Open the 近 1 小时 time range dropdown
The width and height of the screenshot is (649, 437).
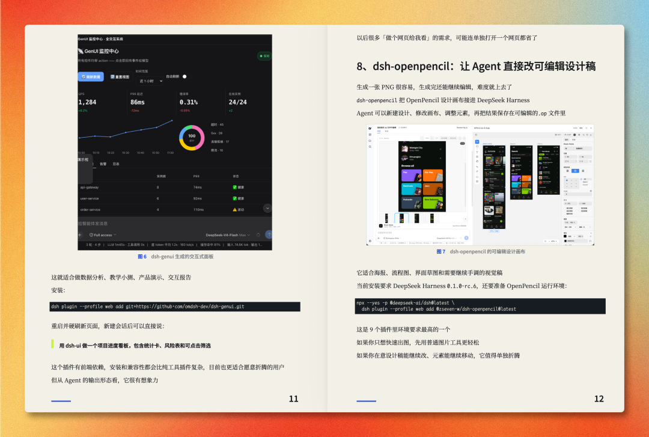tap(151, 81)
